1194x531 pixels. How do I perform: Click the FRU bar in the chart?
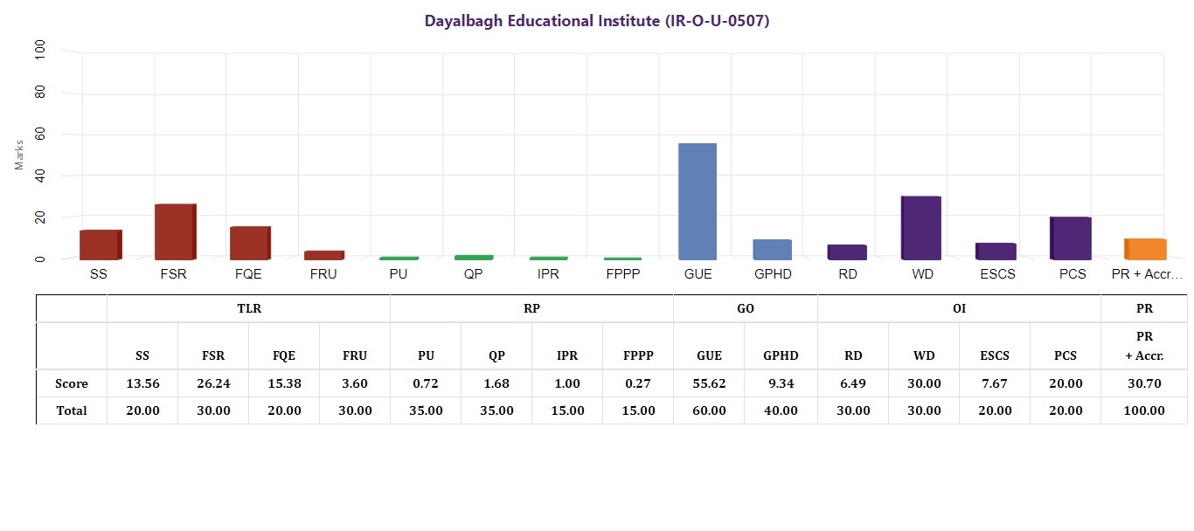pyautogui.click(x=324, y=255)
